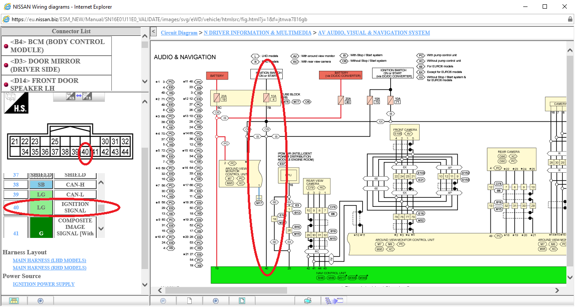
Task: Click terminal 32 in connector face drawing
Action: [125, 142]
